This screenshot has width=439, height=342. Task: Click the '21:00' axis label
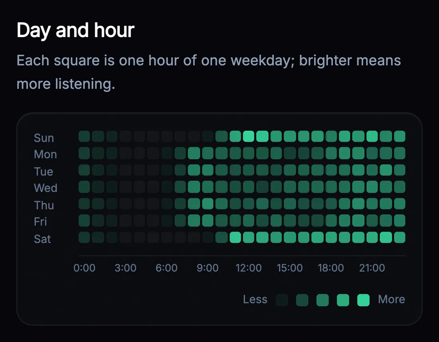[x=372, y=268]
